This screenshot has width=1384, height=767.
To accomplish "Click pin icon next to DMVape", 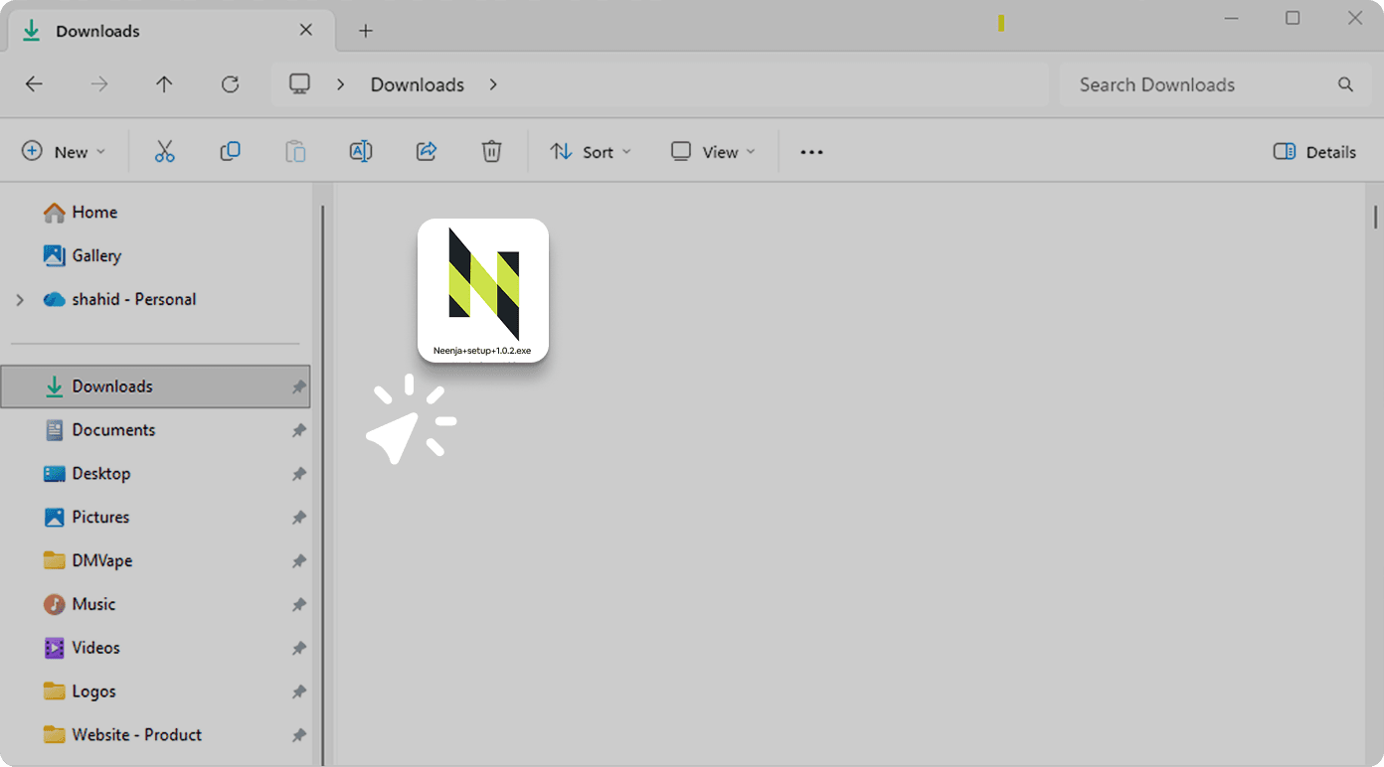I will pyautogui.click(x=298, y=561).
